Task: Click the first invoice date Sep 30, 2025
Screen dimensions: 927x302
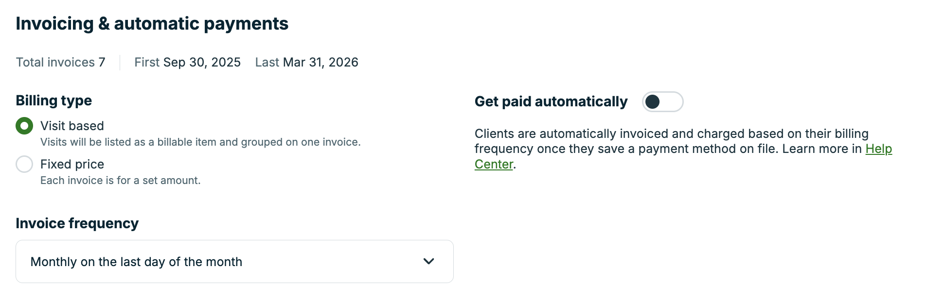Action: [202, 62]
